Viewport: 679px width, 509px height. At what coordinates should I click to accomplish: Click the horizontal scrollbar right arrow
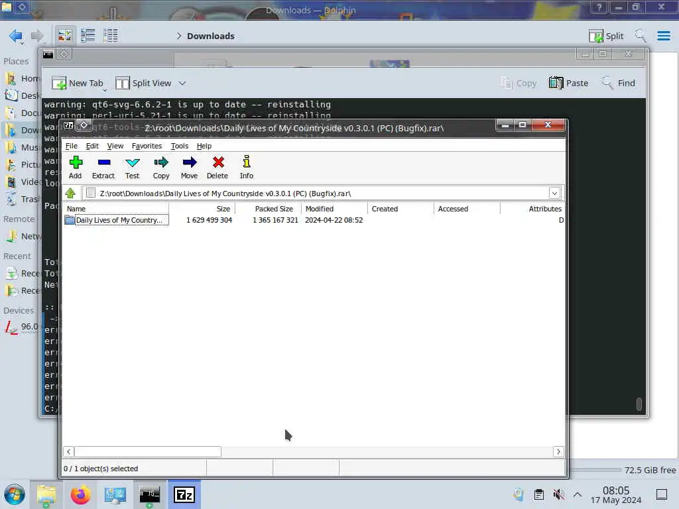pyautogui.click(x=558, y=451)
